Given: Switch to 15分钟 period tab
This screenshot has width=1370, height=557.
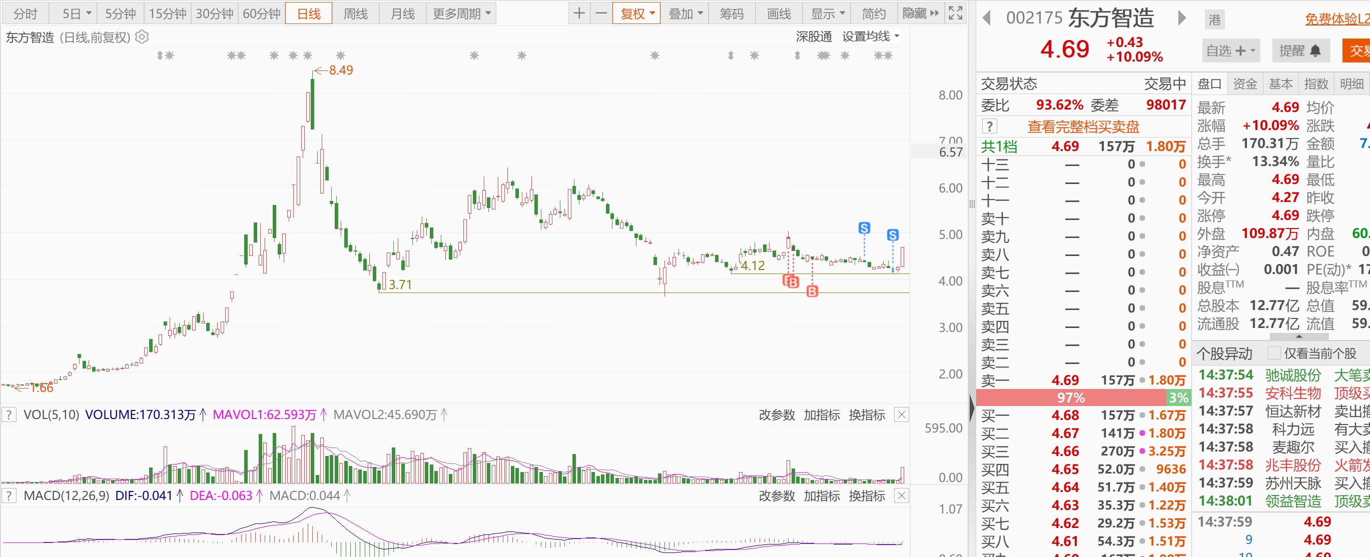Looking at the screenshot, I should click(168, 14).
